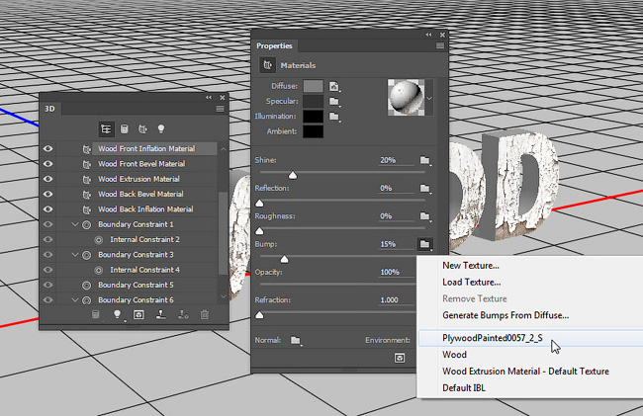Click the Shine 20% value field

point(396,160)
